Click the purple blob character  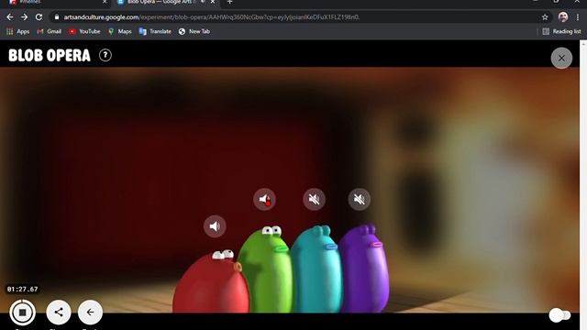click(365, 269)
